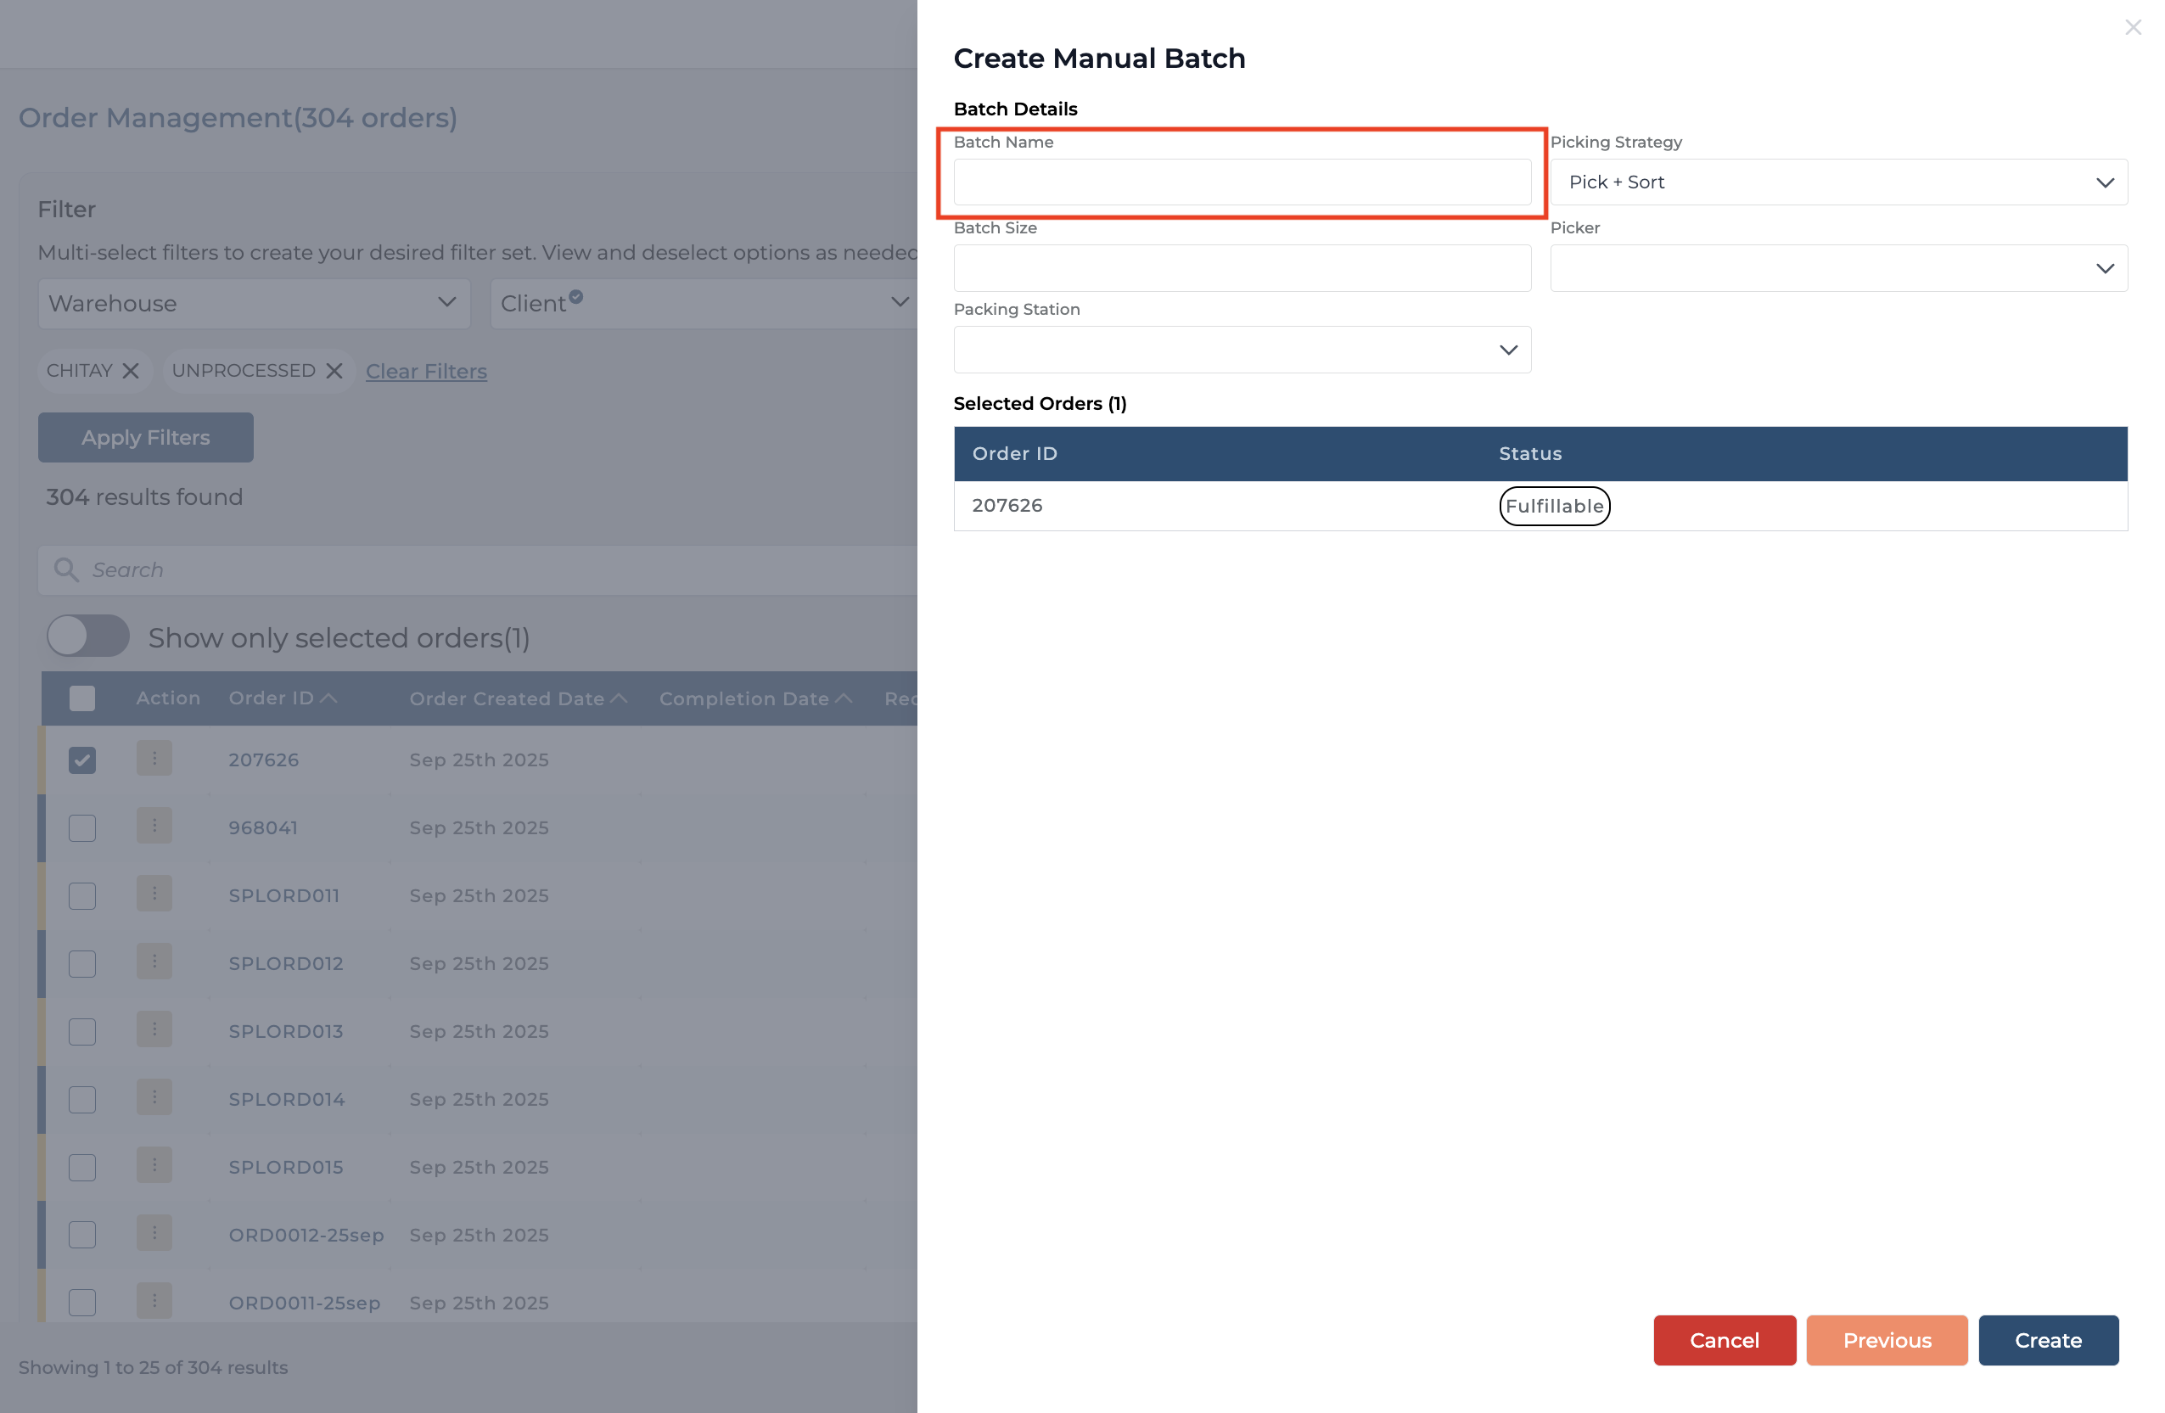This screenshot has height=1413, width=2165.
Task: Uncheck the order 207626 checkbox
Action: 81,760
